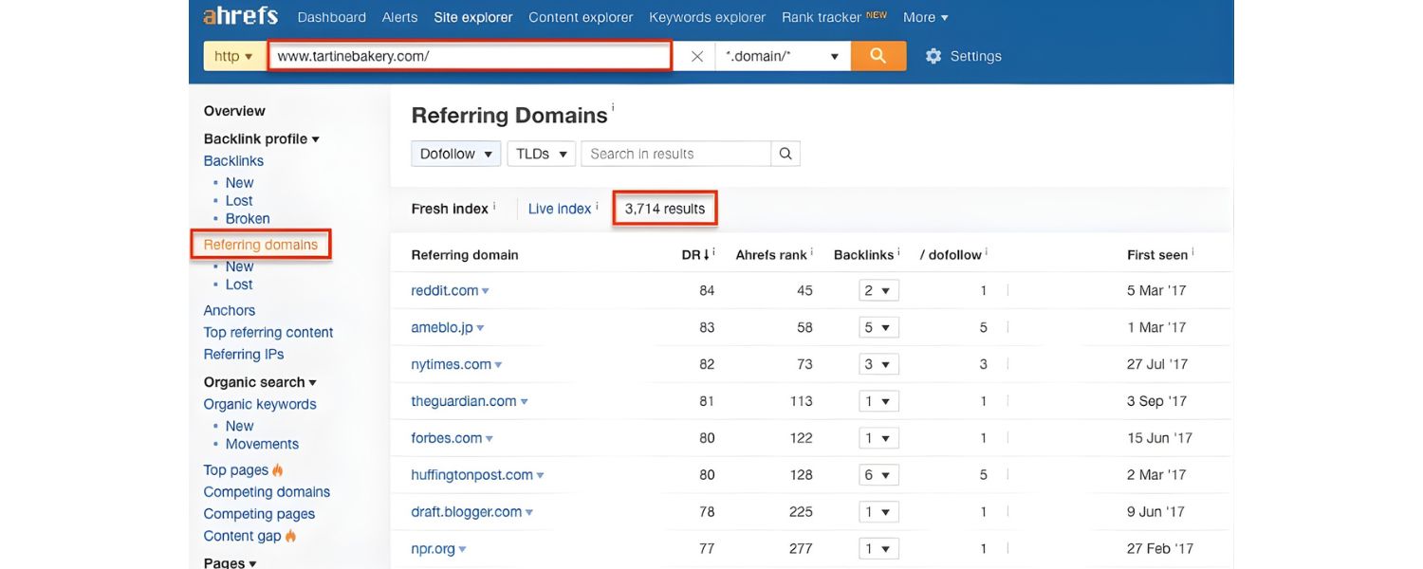Open the Dofollow filter dropdown
The height and width of the screenshot is (569, 1423).
click(455, 152)
